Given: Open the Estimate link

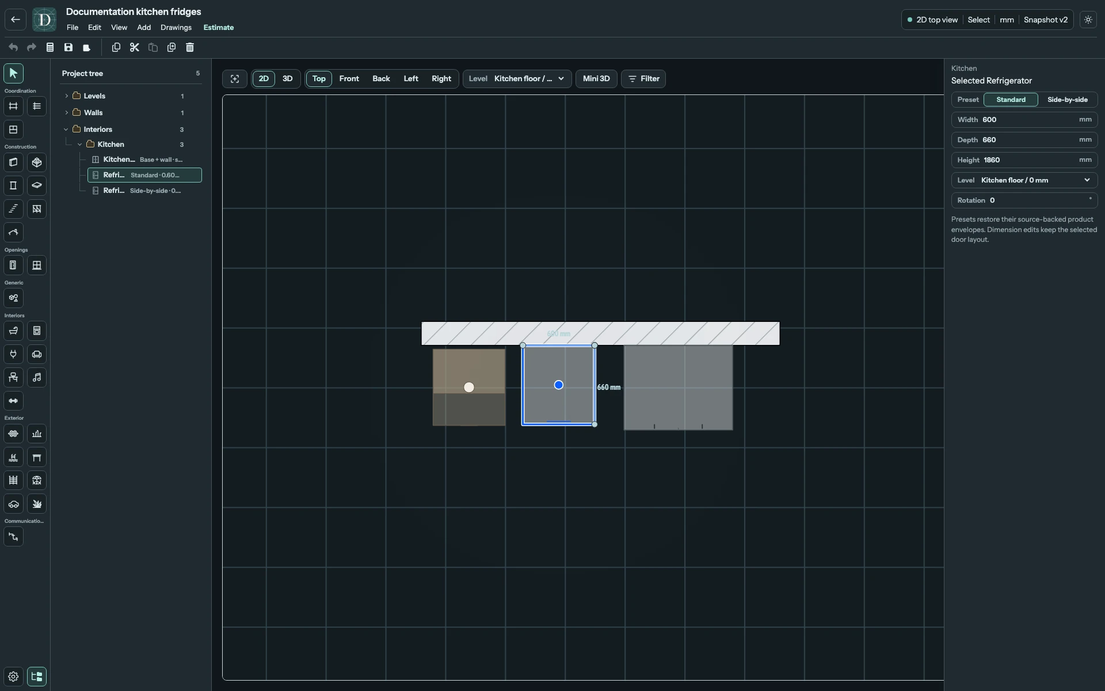Looking at the screenshot, I should click(x=219, y=28).
